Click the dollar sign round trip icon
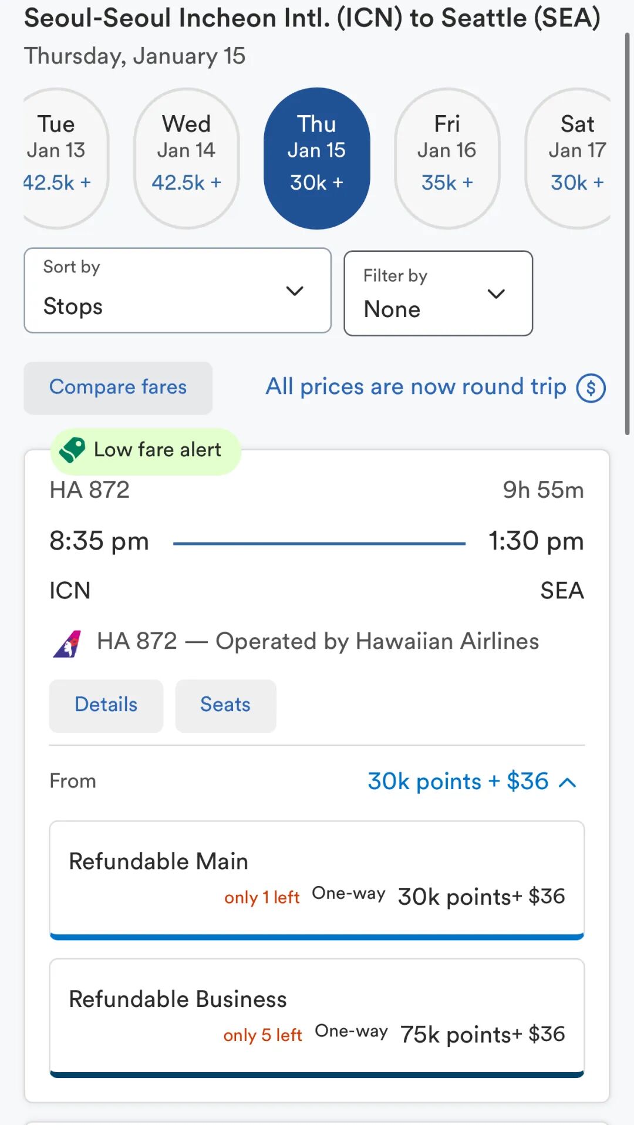The width and height of the screenshot is (634, 1125). coord(591,388)
